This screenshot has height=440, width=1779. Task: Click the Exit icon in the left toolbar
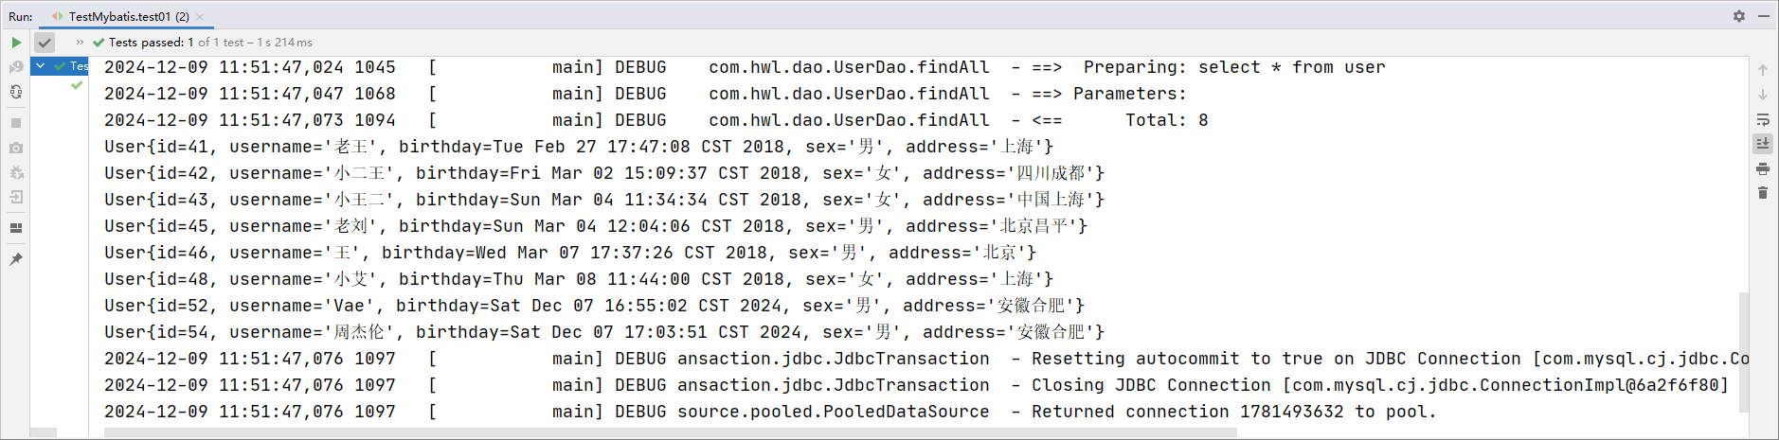click(x=16, y=198)
